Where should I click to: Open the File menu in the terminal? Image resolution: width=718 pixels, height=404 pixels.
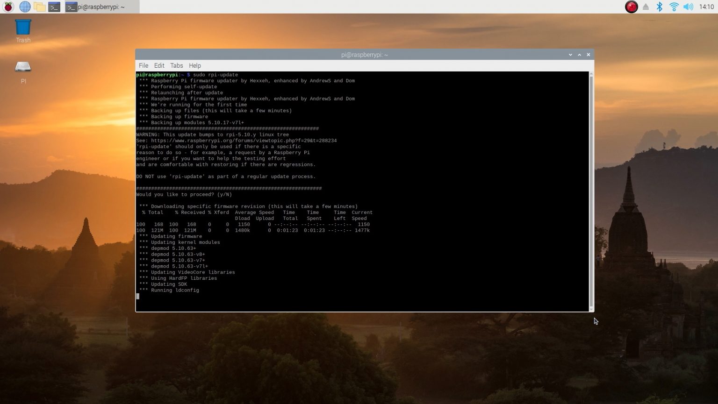pyautogui.click(x=144, y=65)
